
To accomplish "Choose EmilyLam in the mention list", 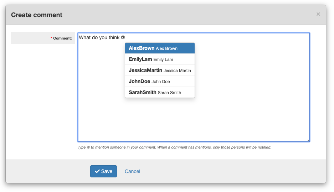I will 160,59.
